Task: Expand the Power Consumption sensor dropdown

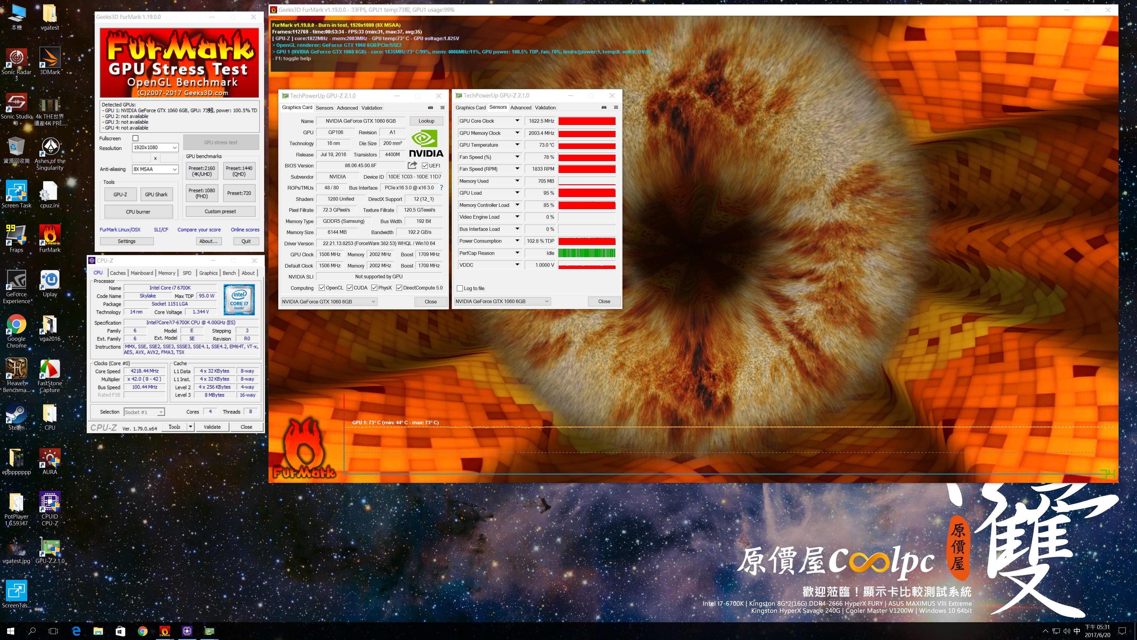Action: coord(517,241)
